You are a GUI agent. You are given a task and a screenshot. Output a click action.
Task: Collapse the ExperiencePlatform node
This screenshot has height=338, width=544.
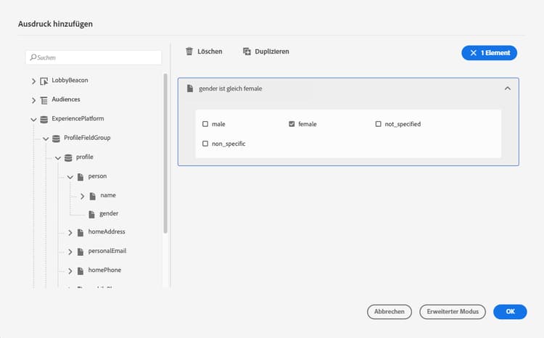(33, 120)
